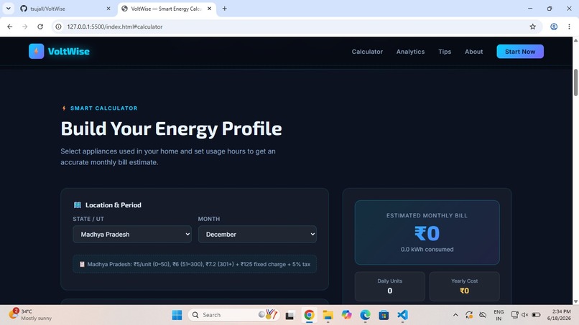Click the ENG IN language indicator
Image resolution: width=579 pixels, height=325 pixels.
click(x=499, y=315)
